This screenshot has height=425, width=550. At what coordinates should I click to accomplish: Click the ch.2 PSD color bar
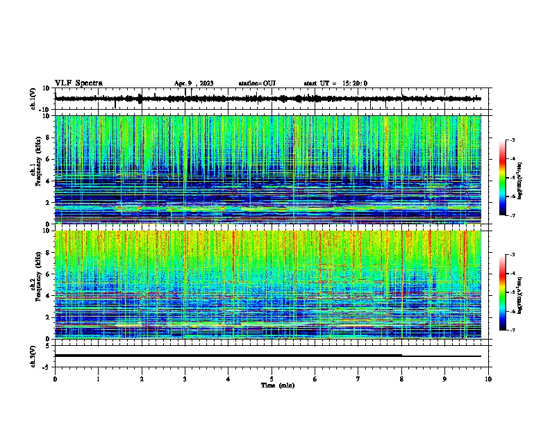(x=503, y=292)
